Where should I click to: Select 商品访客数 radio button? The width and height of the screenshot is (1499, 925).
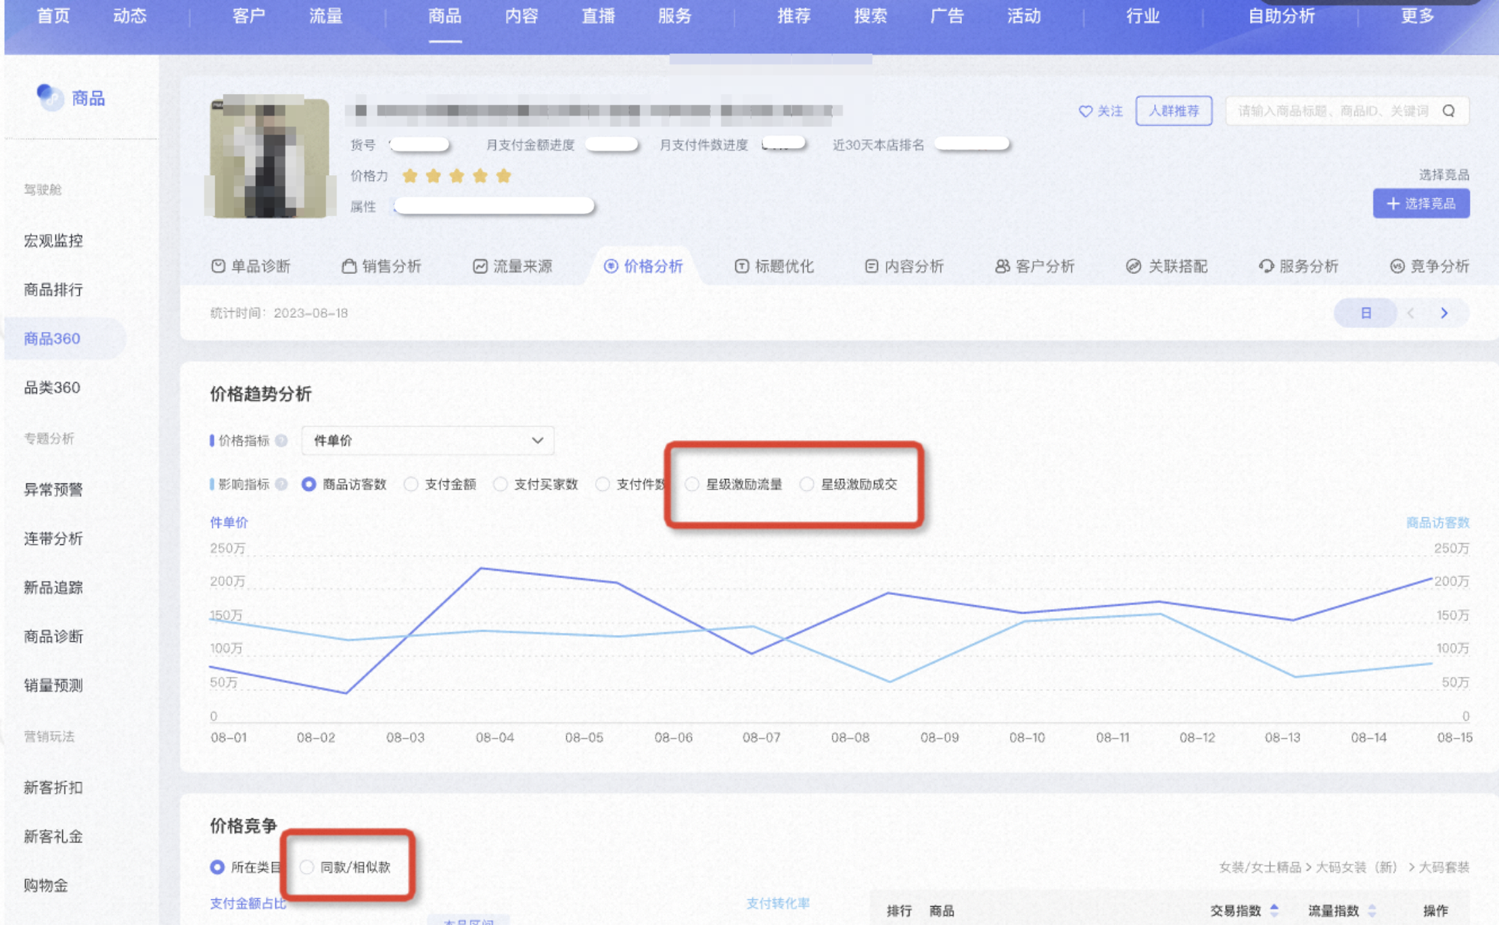point(308,484)
